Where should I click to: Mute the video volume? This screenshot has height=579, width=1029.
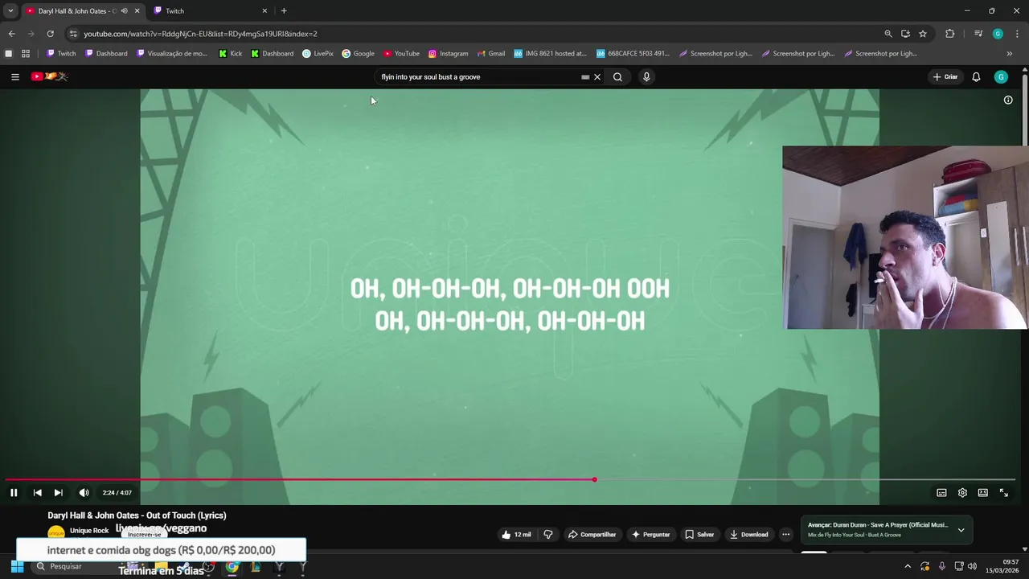(84, 493)
